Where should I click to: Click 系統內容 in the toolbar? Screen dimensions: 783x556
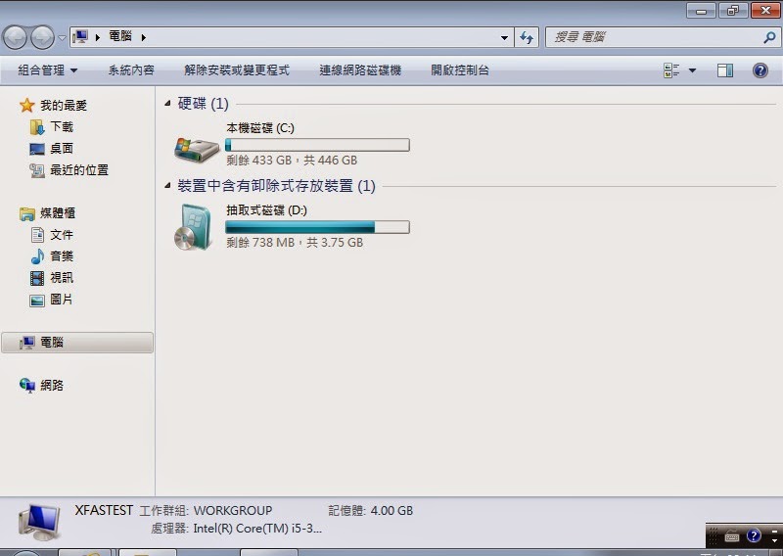pos(131,70)
